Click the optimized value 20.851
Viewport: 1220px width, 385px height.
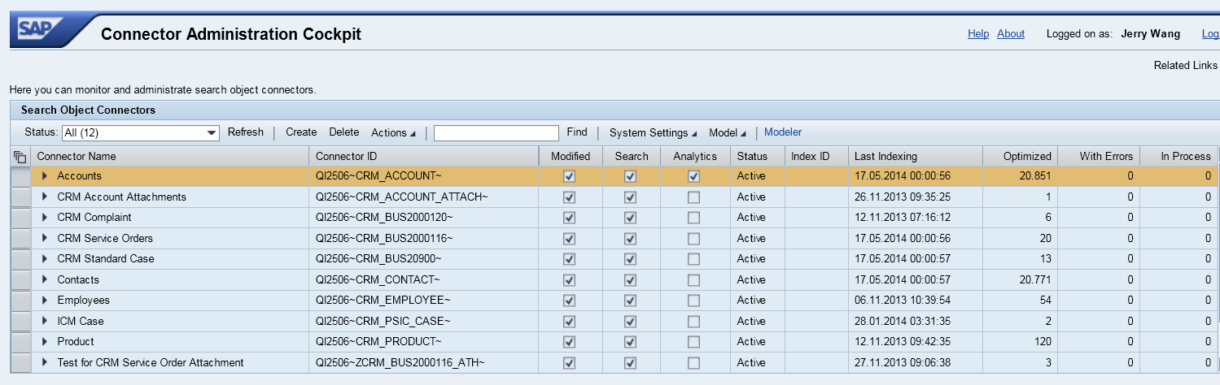1035,175
